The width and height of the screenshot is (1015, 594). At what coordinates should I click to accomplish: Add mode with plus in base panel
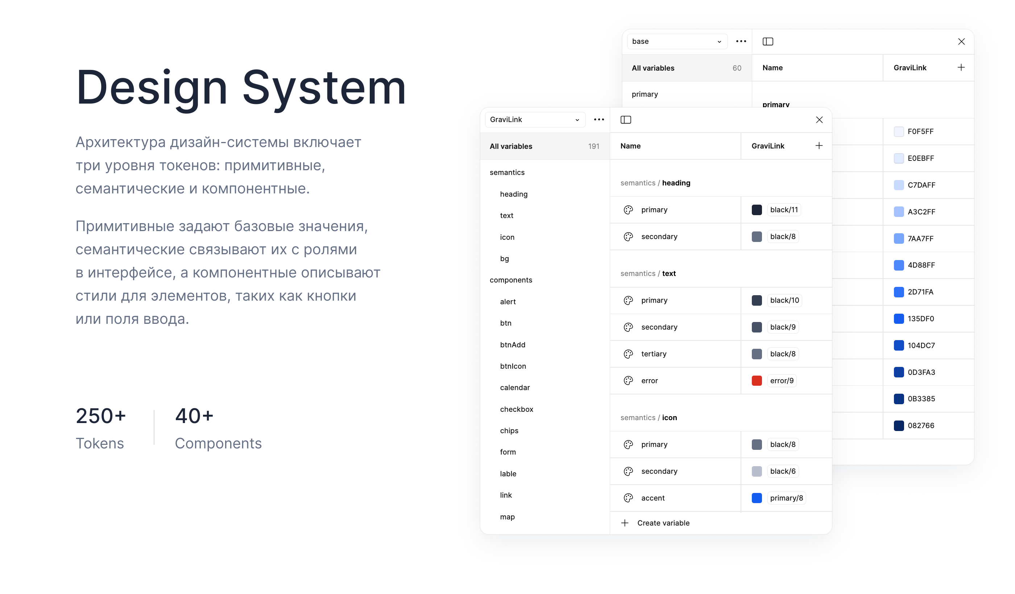tap(961, 68)
